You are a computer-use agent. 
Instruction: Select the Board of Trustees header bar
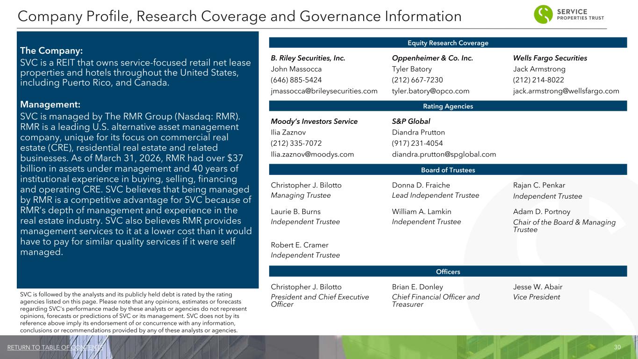pyautogui.click(x=448, y=170)
